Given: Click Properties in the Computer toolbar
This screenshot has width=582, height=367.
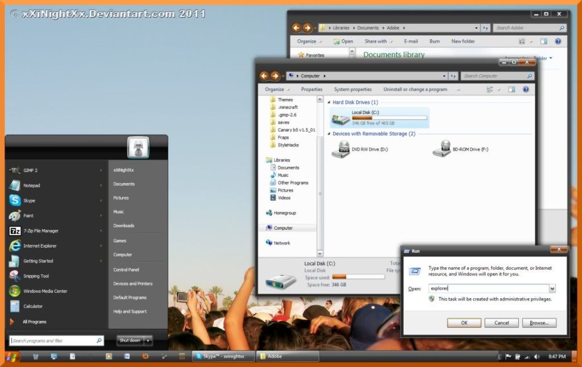Looking at the screenshot, I should click(312, 89).
